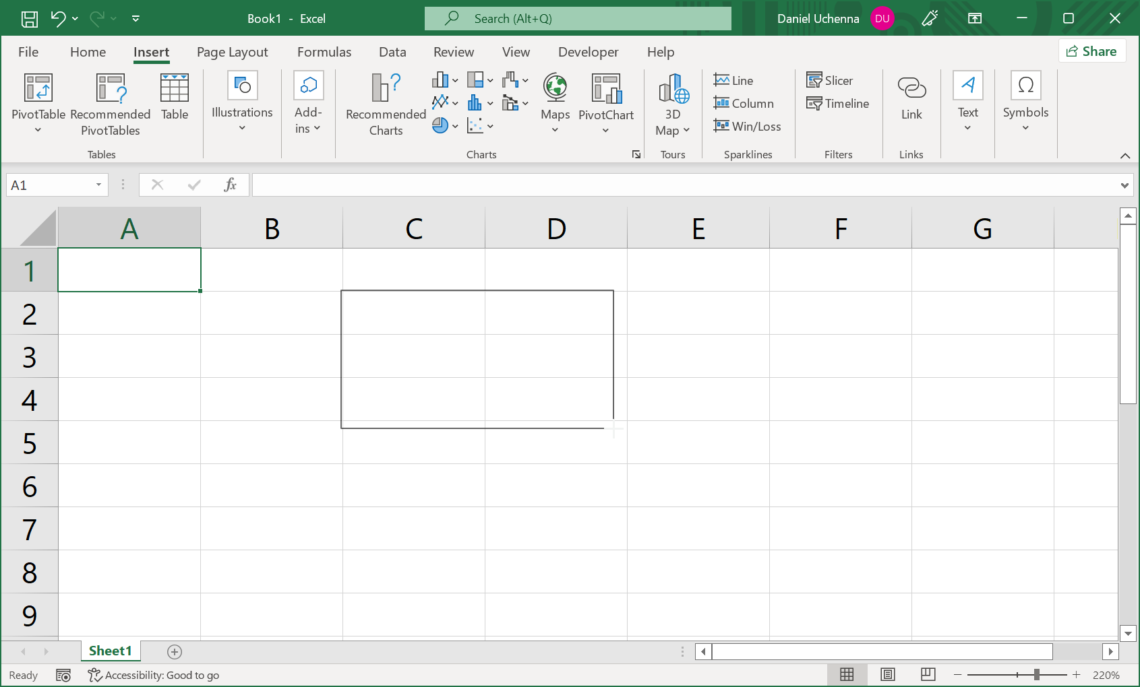
Task: Switch to Page Layout view in status bar
Action: tap(888, 674)
